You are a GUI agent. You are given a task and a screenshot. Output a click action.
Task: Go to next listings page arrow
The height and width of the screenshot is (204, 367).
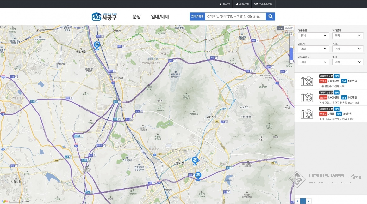click(308, 201)
